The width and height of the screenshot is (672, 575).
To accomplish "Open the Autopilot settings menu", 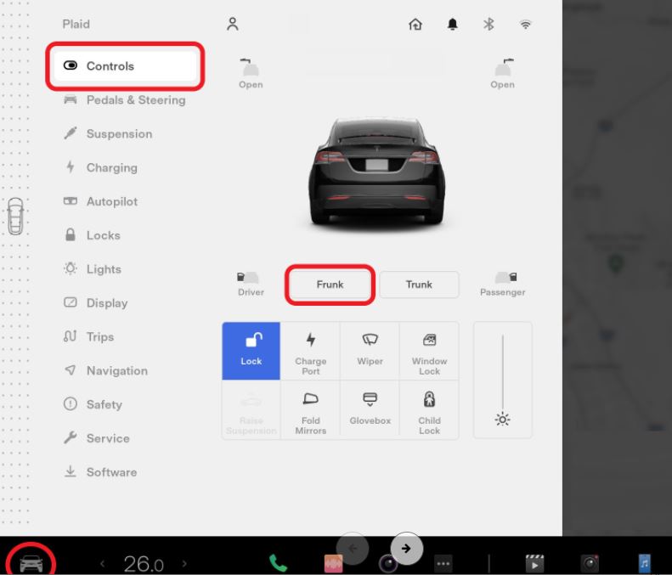I will (x=111, y=201).
